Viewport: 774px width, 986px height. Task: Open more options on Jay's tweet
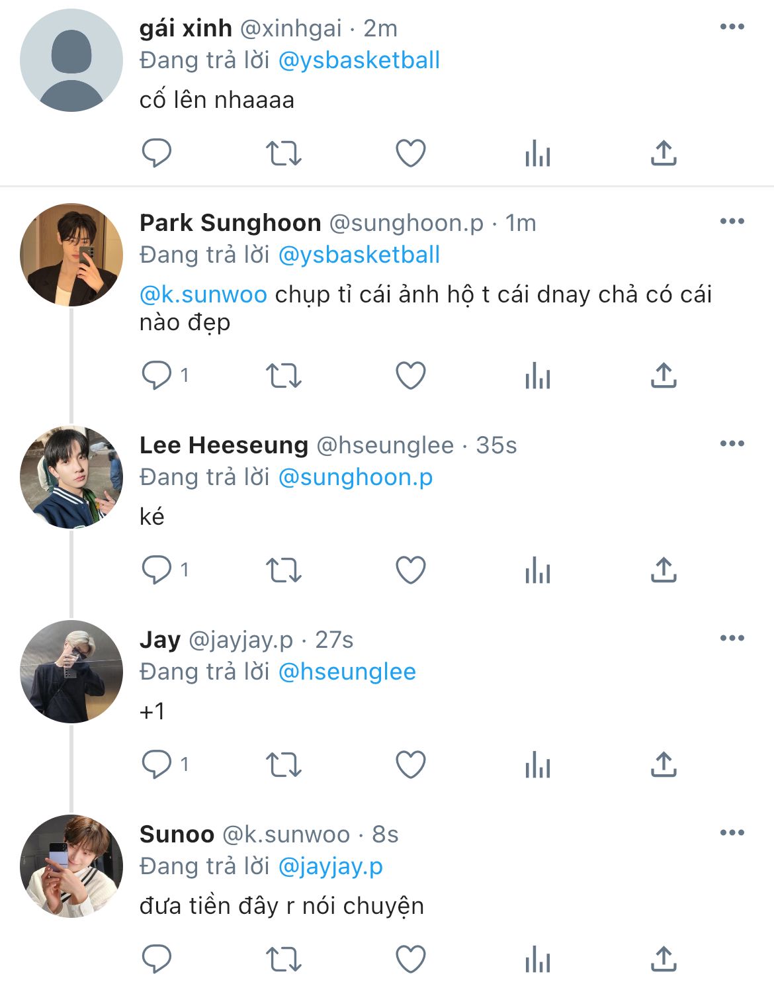pos(732,639)
